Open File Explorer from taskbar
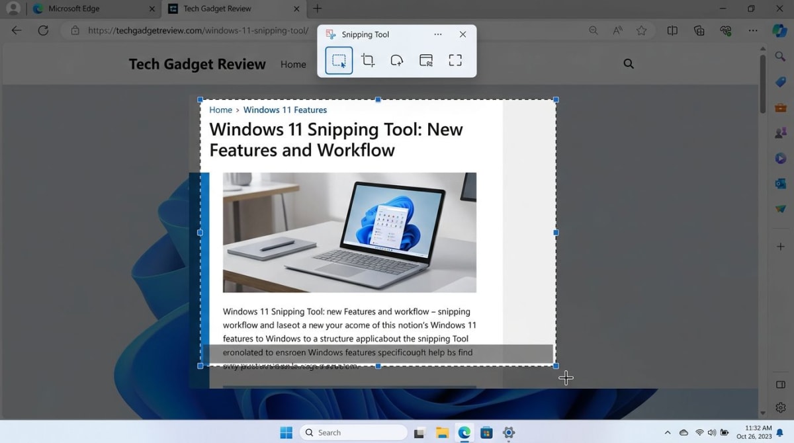794x443 pixels. (x=442, y=433)
